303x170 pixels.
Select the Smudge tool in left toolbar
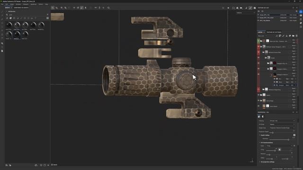point(2,26)
